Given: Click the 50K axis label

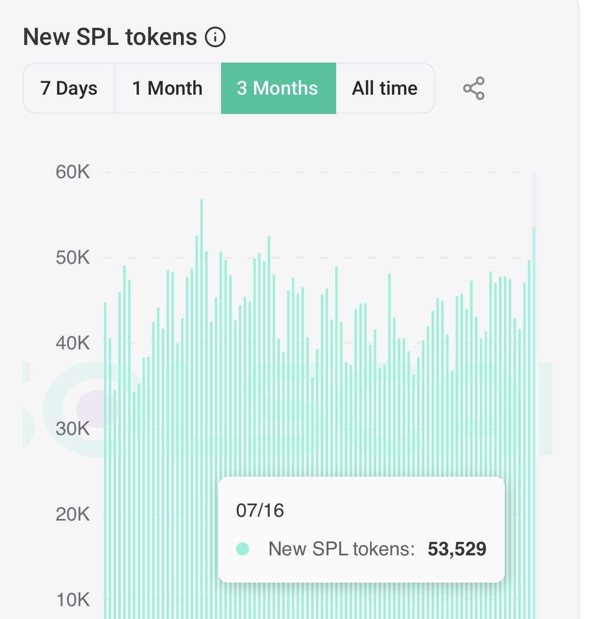Looking at the screenshot, I should [73, 258].
